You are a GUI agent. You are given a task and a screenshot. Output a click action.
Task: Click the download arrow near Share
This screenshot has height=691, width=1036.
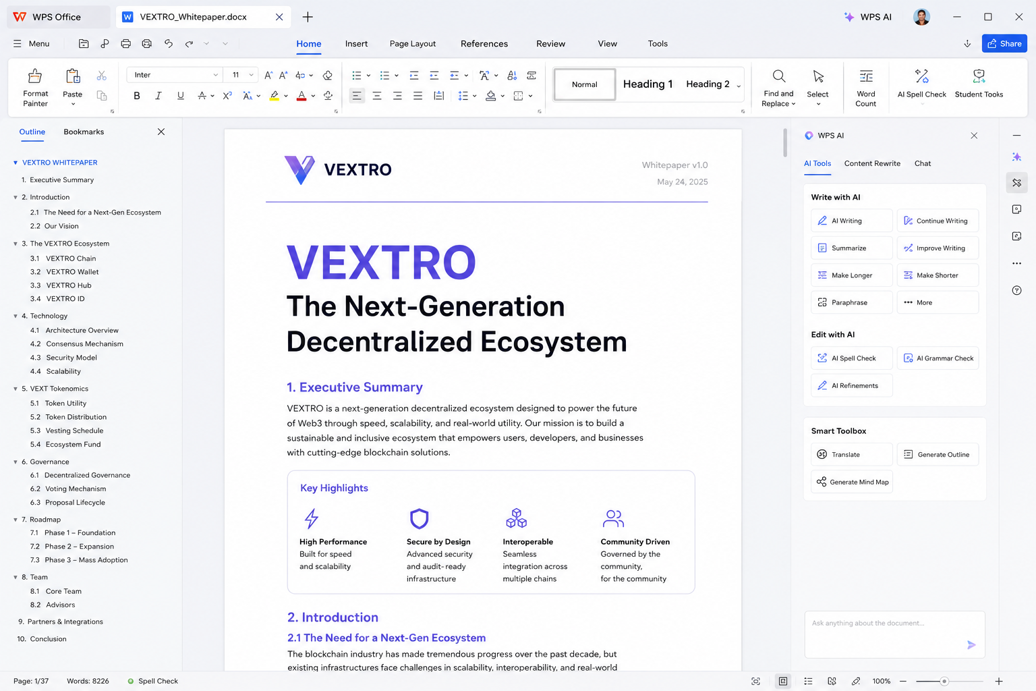pyautogui.click(x=967, y=44)
